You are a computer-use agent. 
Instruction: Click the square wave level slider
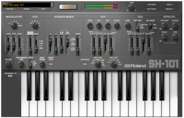point(50,45)
